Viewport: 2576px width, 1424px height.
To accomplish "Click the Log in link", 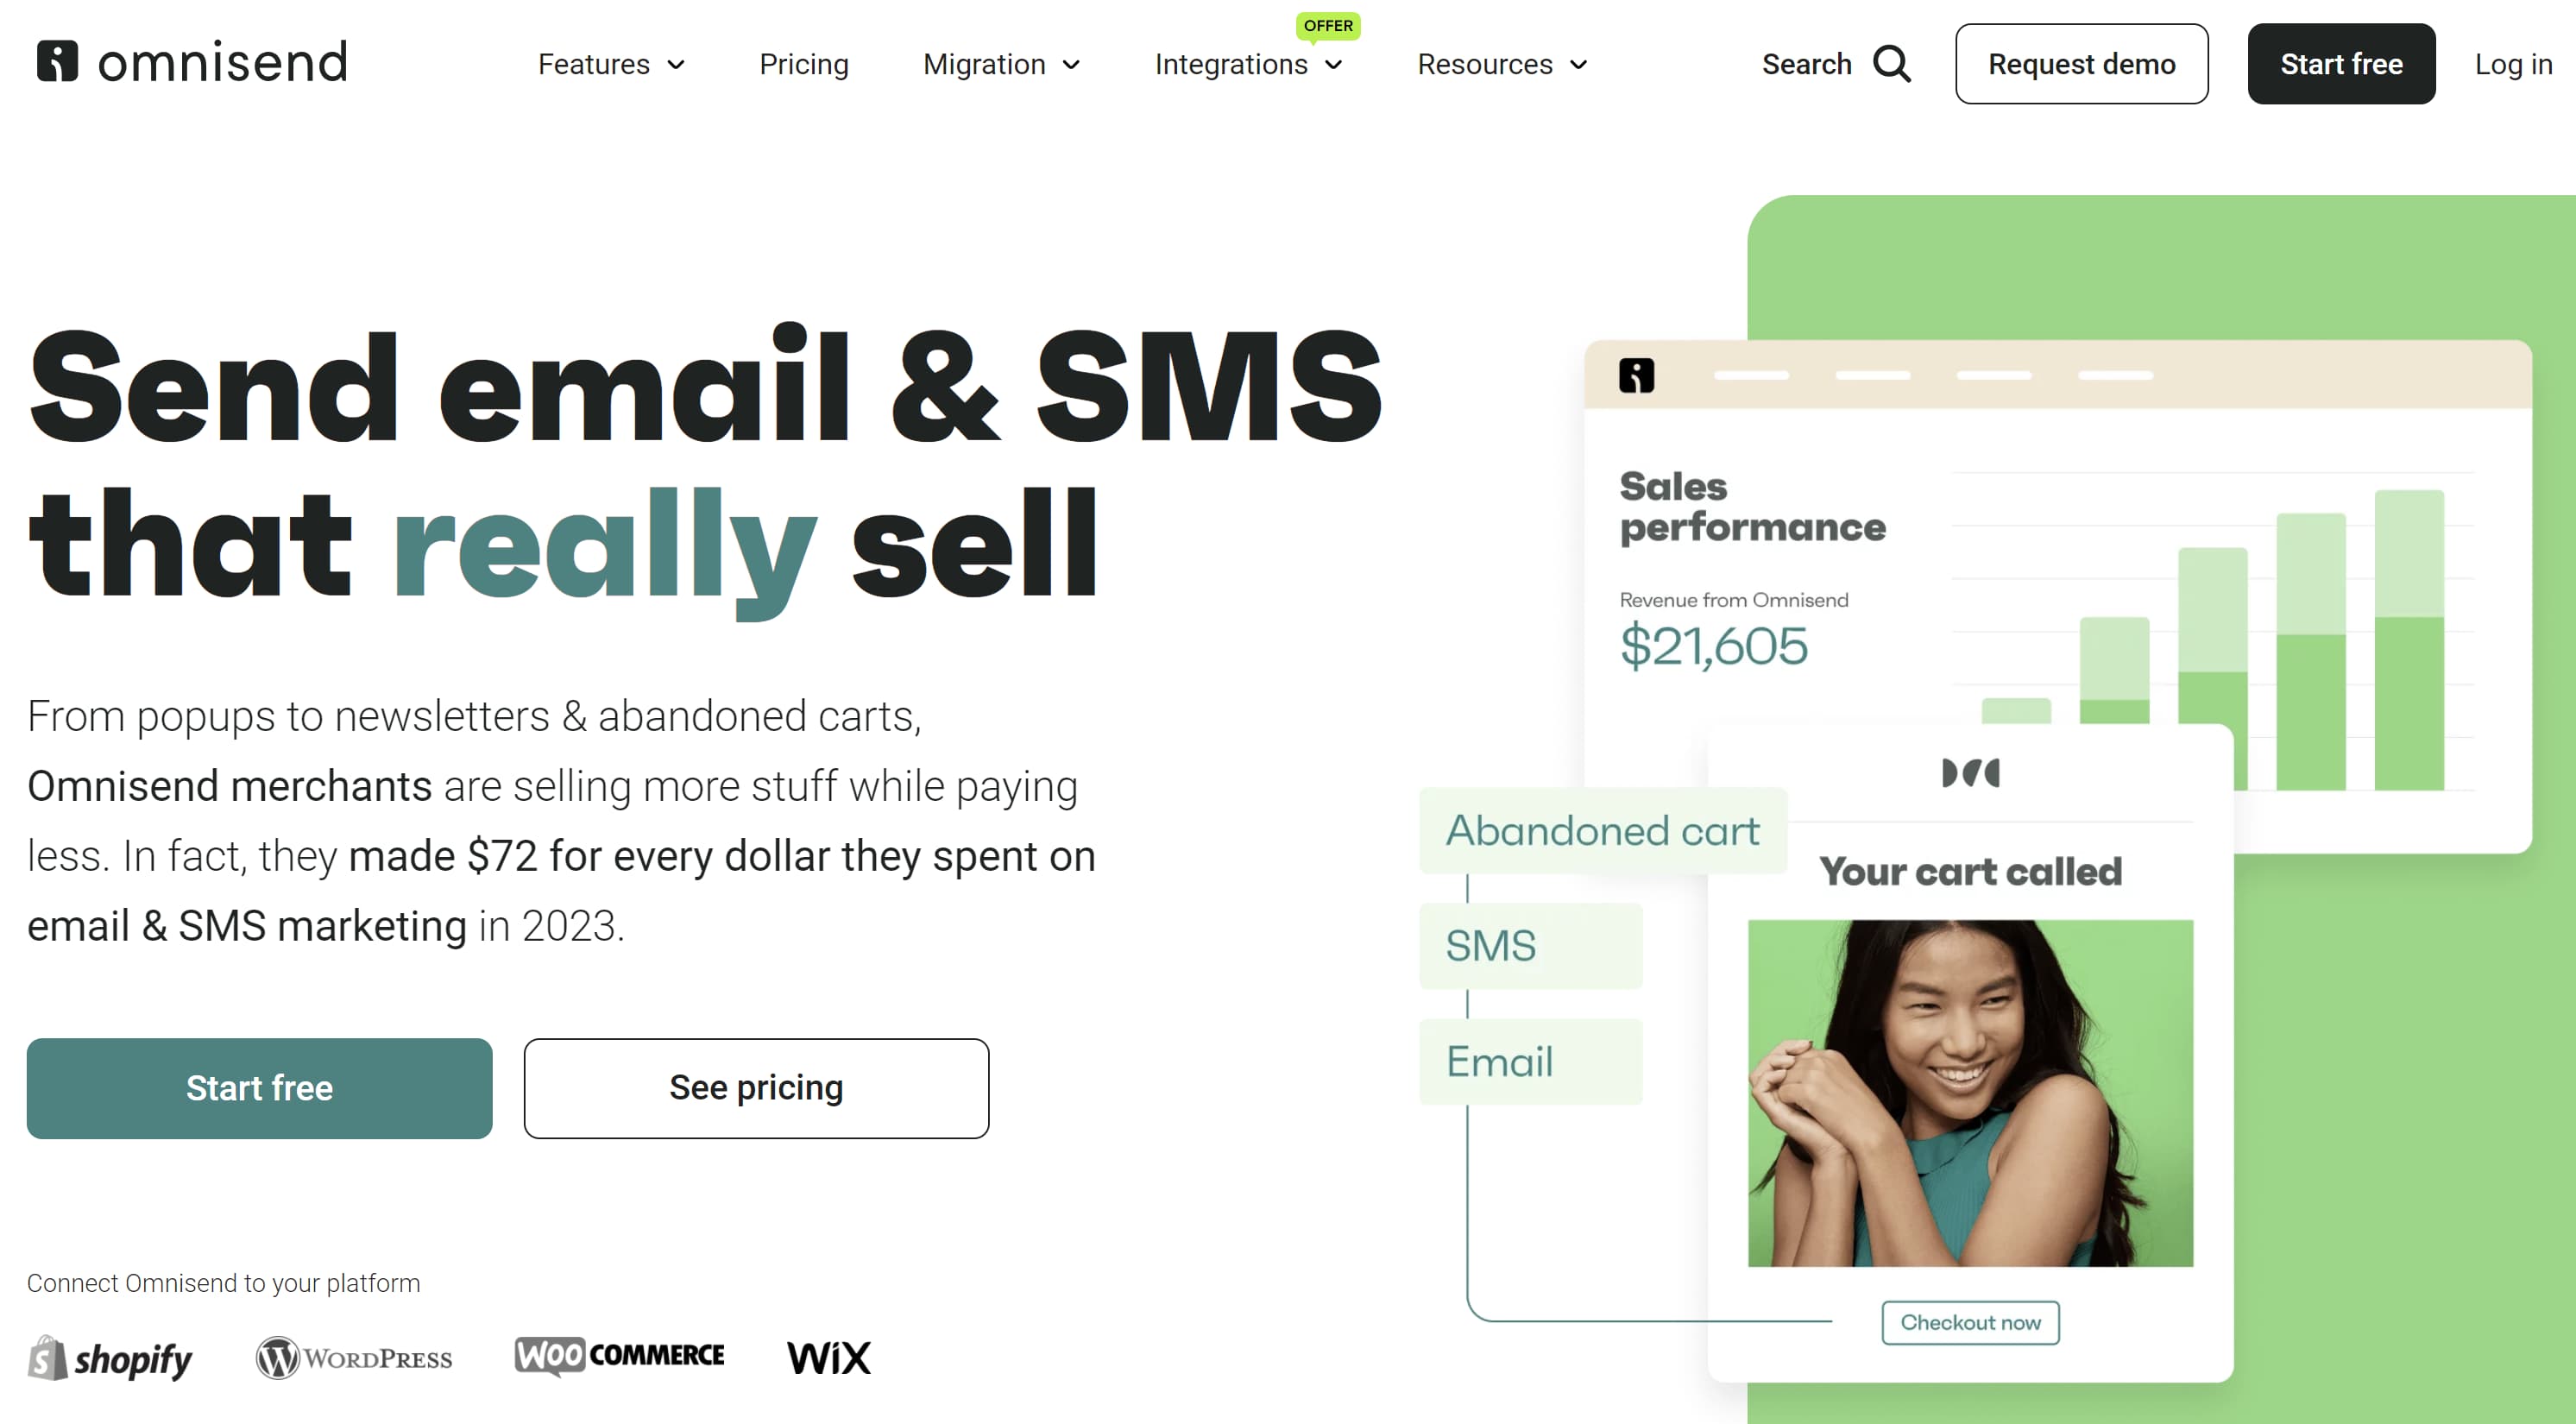I will pos(2513,65).
